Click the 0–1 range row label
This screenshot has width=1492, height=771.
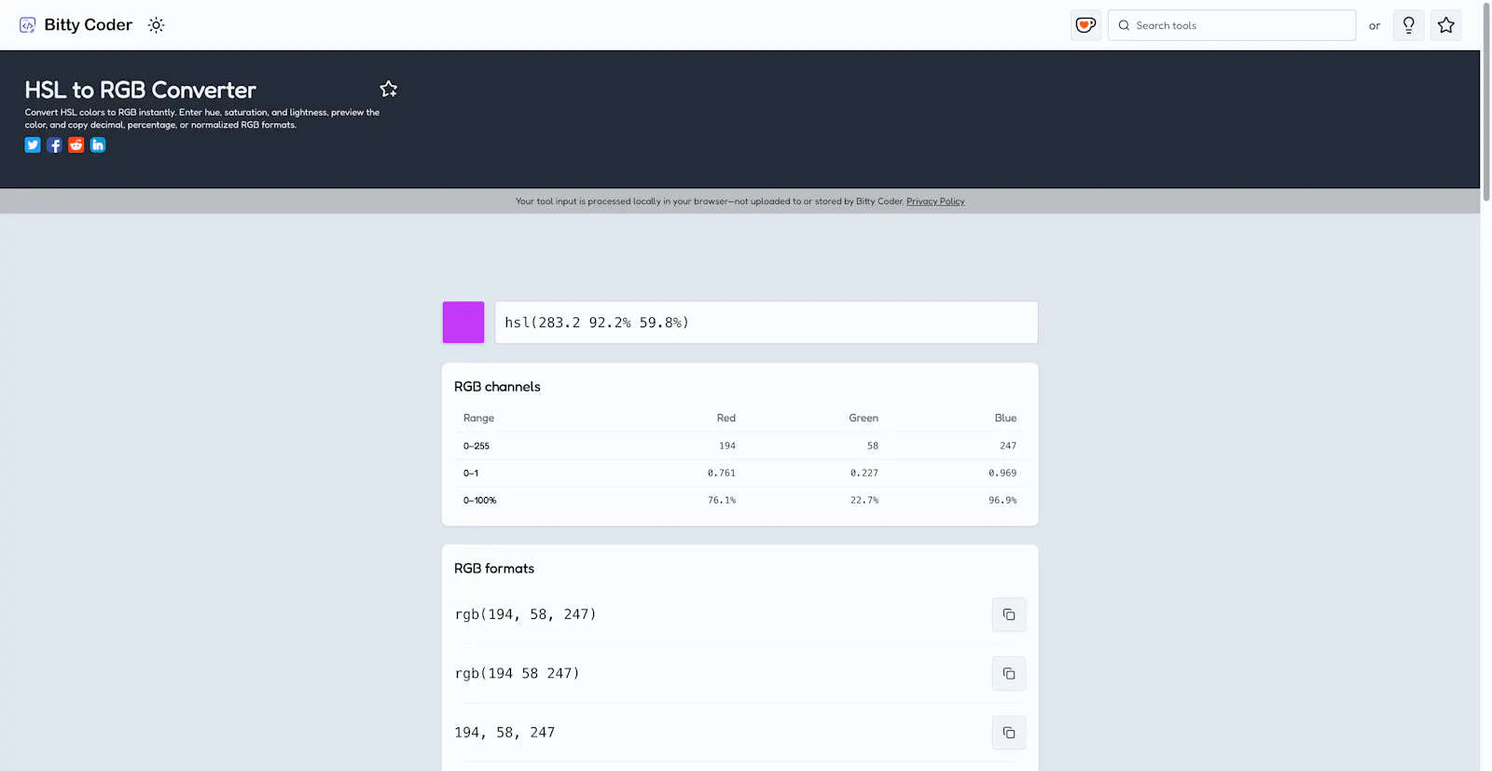[x=471, y=473]
